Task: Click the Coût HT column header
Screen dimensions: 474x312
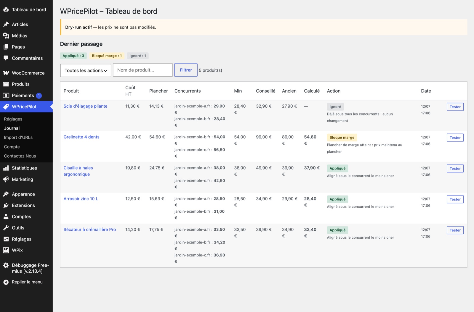Action: pos(130,91)
